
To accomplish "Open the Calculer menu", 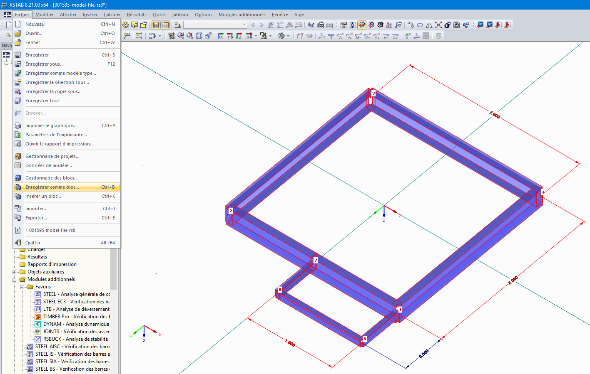I will tap(112, 15).
